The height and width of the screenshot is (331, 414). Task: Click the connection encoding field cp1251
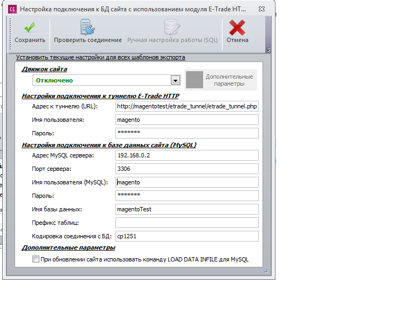click(187, 236)
